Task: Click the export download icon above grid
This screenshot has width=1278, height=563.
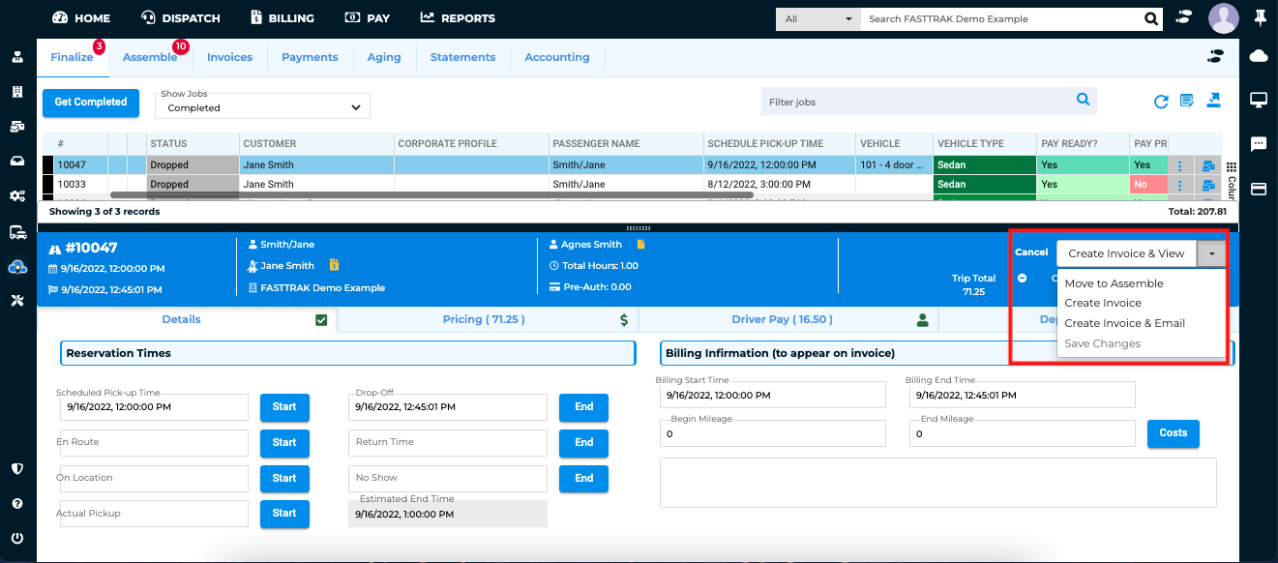Action: pos(1214,101)
